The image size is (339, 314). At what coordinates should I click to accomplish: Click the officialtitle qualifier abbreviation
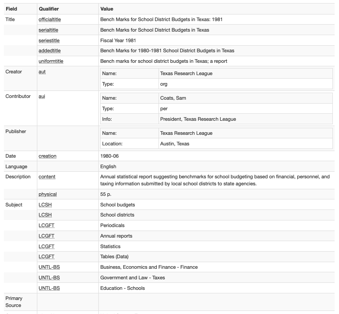(50, 19)
